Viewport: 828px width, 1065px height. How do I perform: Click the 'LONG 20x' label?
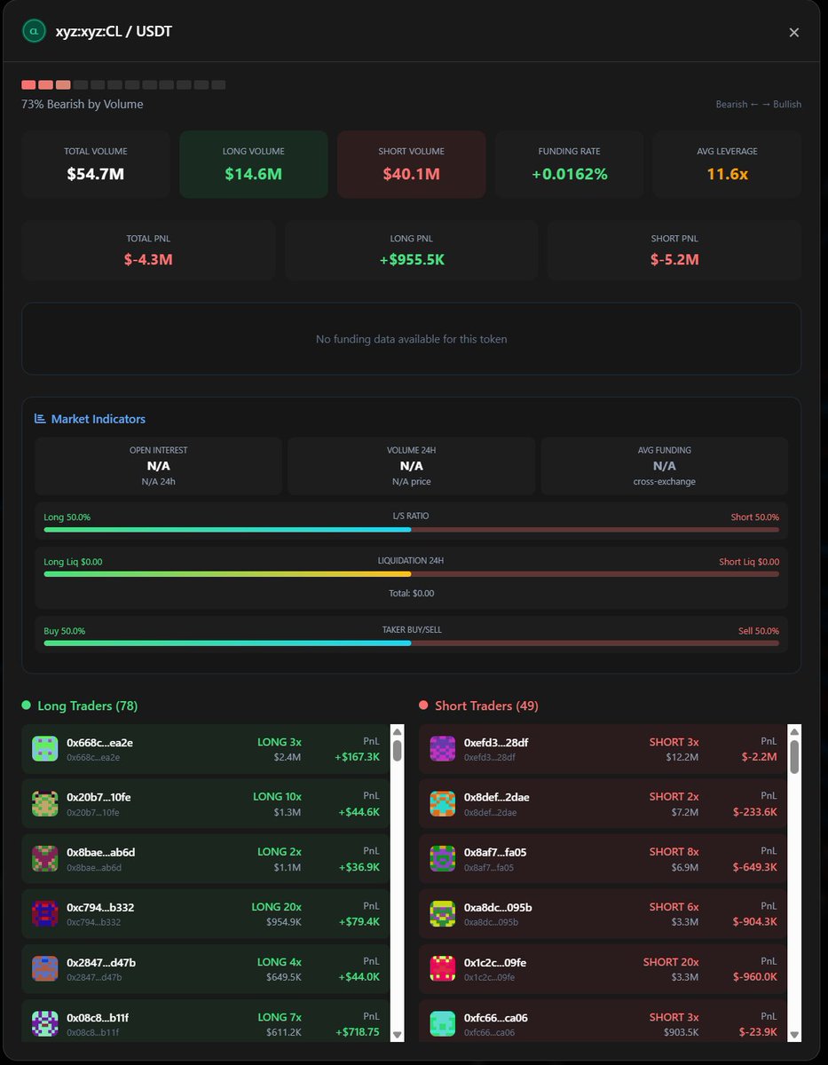pos(277,907)
